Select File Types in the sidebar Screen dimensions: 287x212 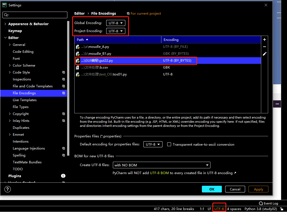coord(21,107)
